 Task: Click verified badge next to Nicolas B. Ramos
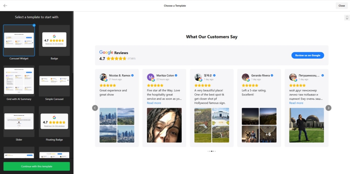[x=132, y=75]
